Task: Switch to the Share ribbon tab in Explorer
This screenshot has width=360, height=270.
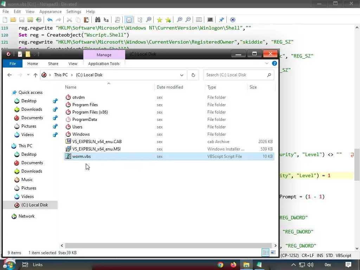Action: click(53, 64)
